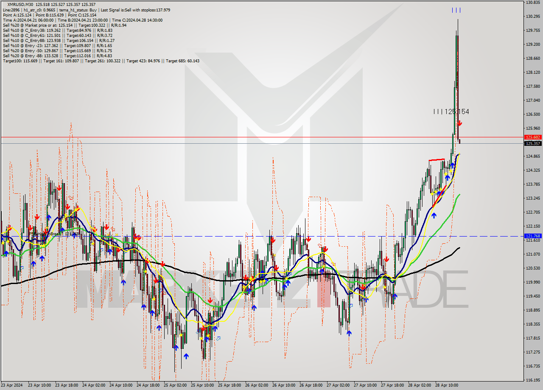
Task: Click the 123.785 price axis label
Action: [x=533, y=184]
